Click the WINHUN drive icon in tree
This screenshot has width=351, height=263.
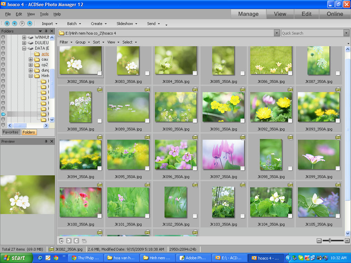(x=31, y=37)
